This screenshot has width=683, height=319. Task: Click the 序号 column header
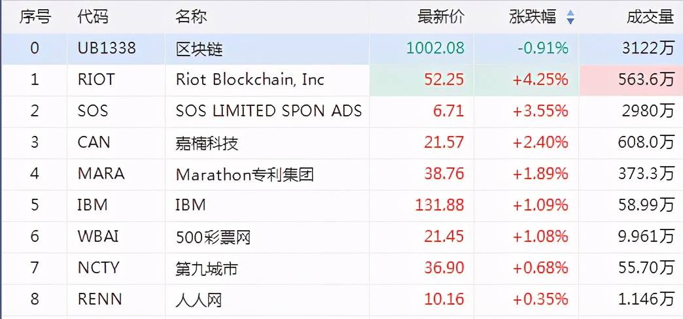(35, 17)
